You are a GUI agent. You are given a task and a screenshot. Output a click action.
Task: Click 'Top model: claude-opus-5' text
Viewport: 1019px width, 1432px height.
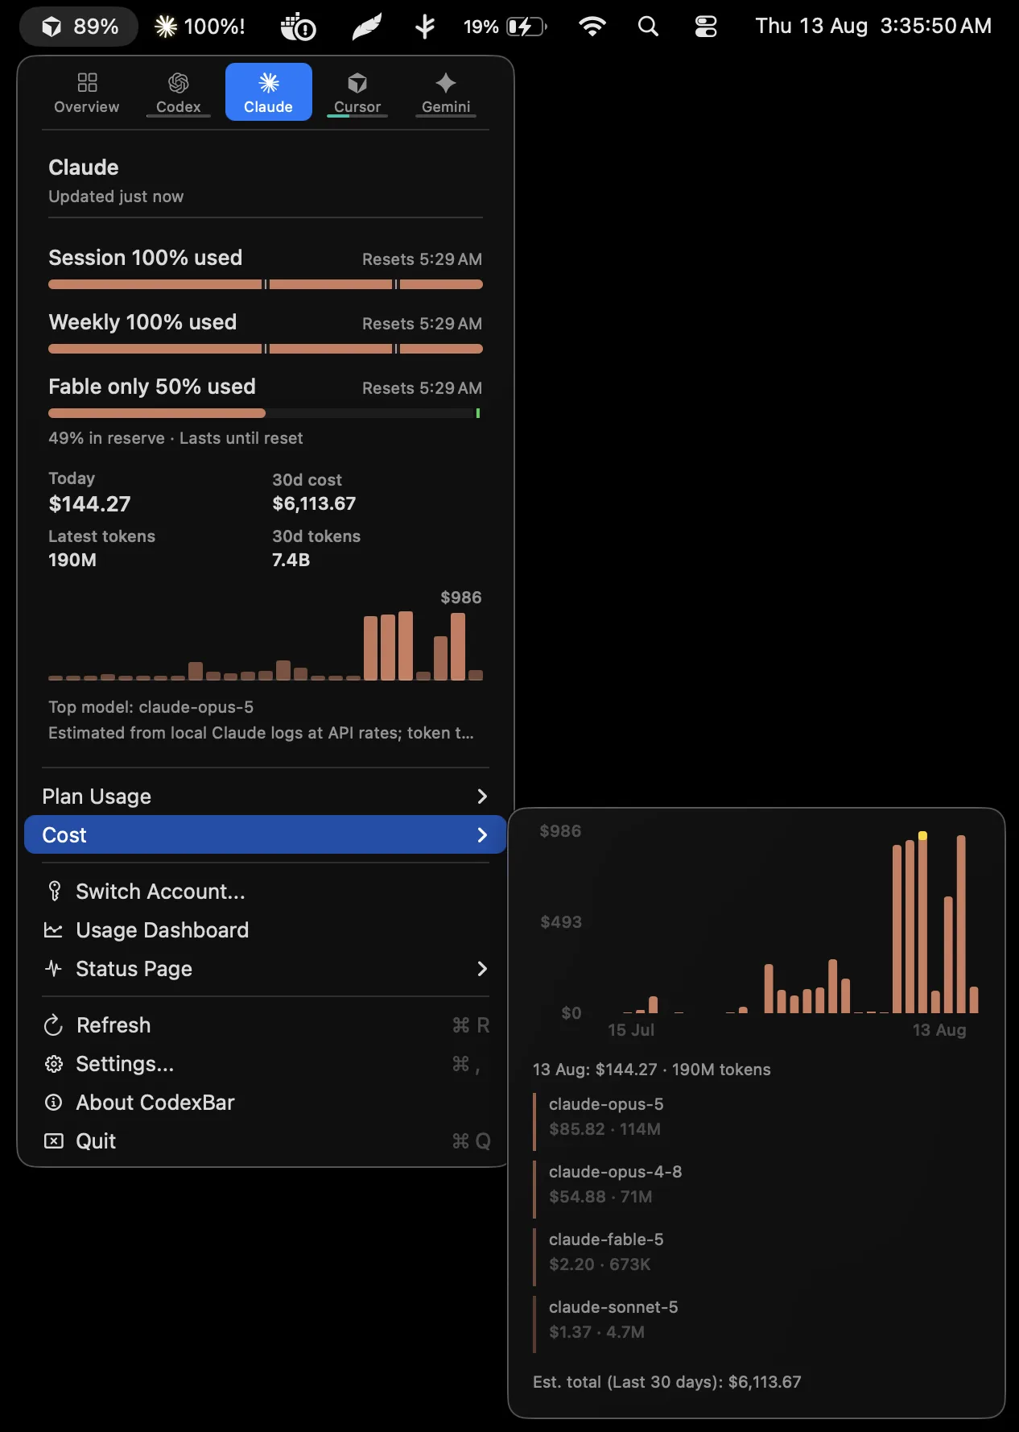151,707
